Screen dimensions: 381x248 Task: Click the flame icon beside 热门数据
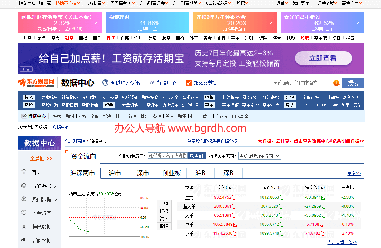pos(24,199)
